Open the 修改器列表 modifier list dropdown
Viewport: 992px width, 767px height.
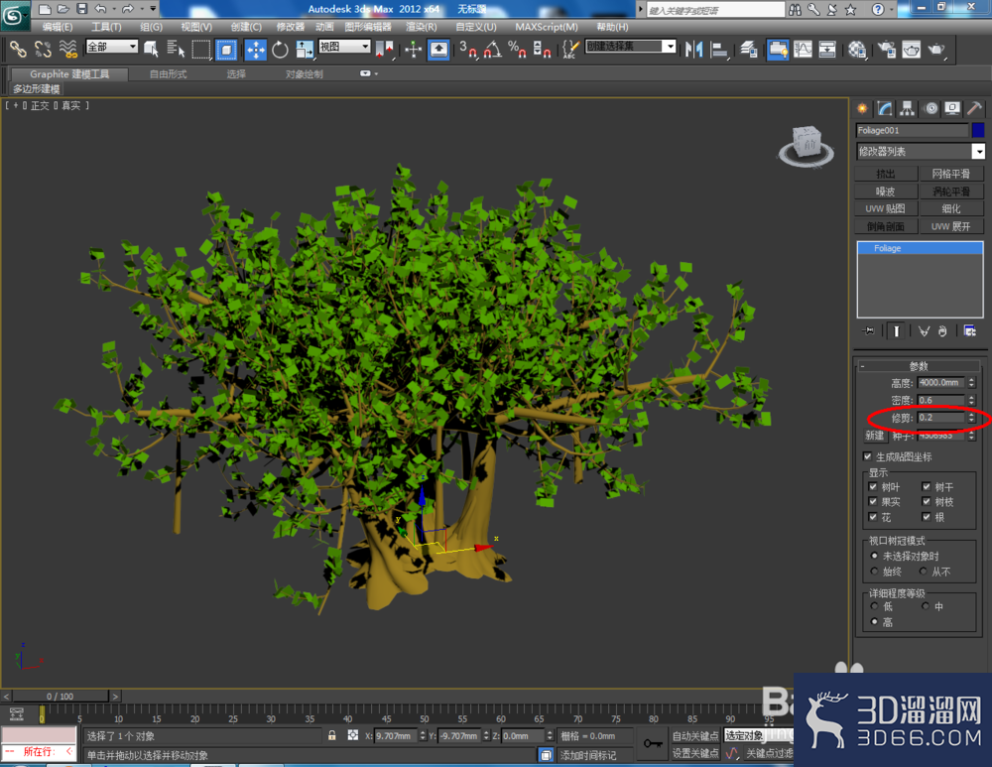pyautogui.click(x=921, y=151)
